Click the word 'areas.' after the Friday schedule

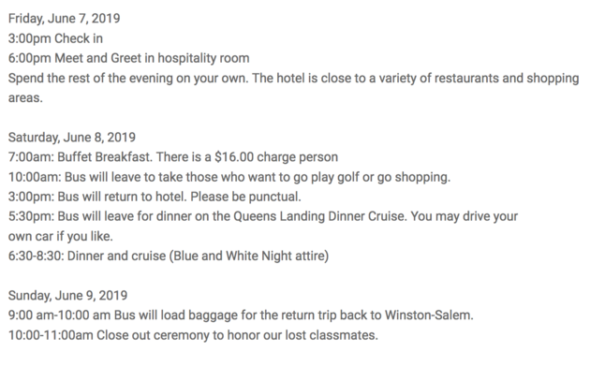tap(25, 98)
